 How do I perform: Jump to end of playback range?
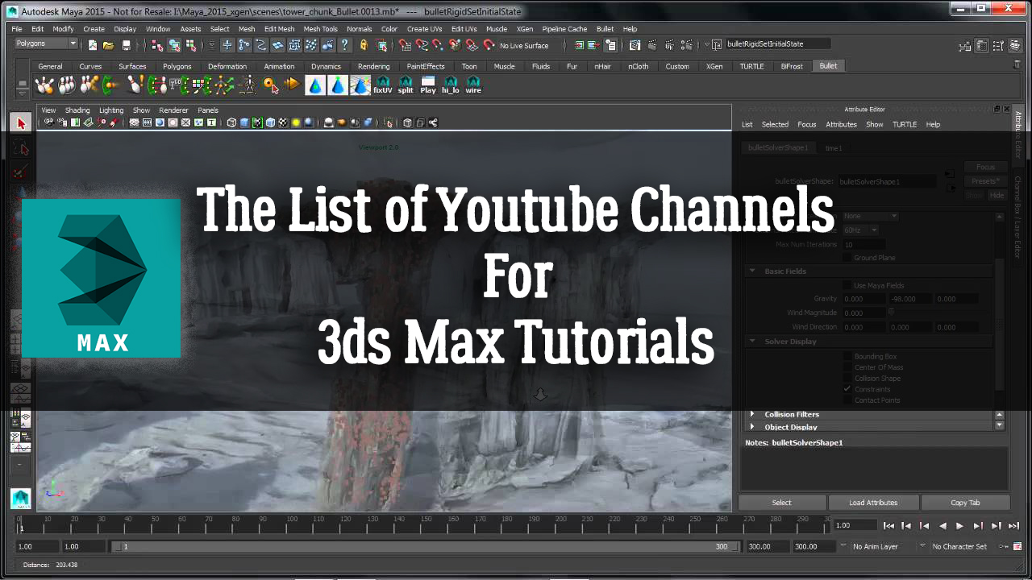click(1013, 526)
